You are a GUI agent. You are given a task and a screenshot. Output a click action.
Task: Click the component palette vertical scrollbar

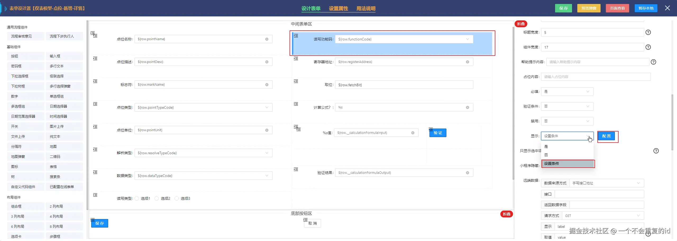point(87,115)
